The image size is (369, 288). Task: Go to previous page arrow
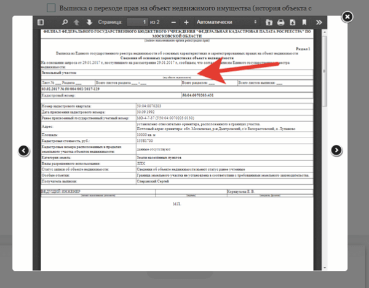click(x=76, y=22)
